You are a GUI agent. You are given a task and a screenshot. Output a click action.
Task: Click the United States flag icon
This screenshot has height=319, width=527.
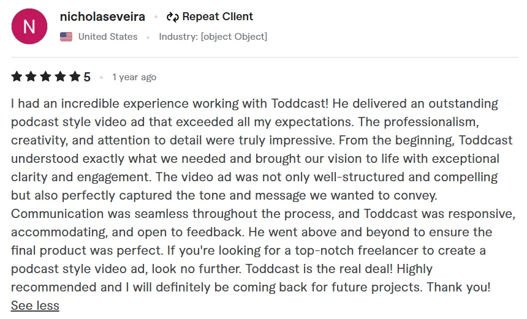click(x=66, y=37)
